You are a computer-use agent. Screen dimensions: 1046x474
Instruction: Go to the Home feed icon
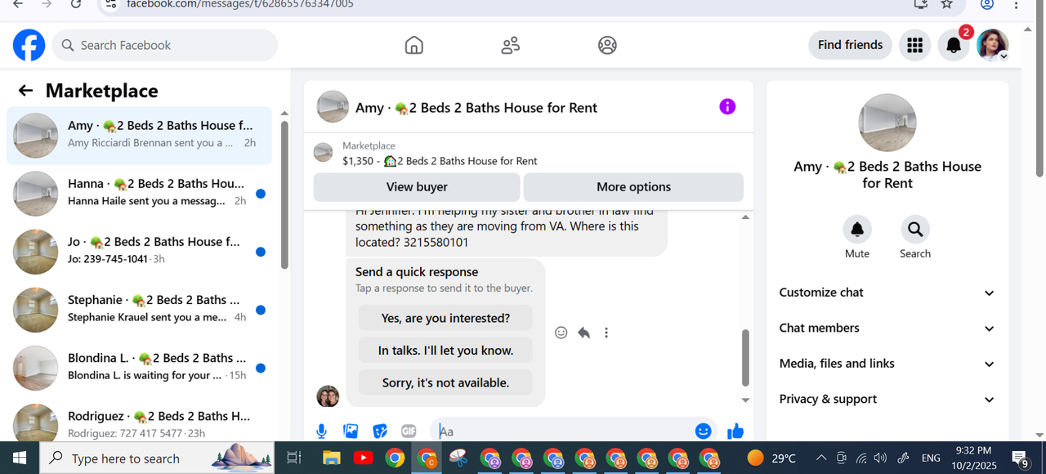(414, 45)
